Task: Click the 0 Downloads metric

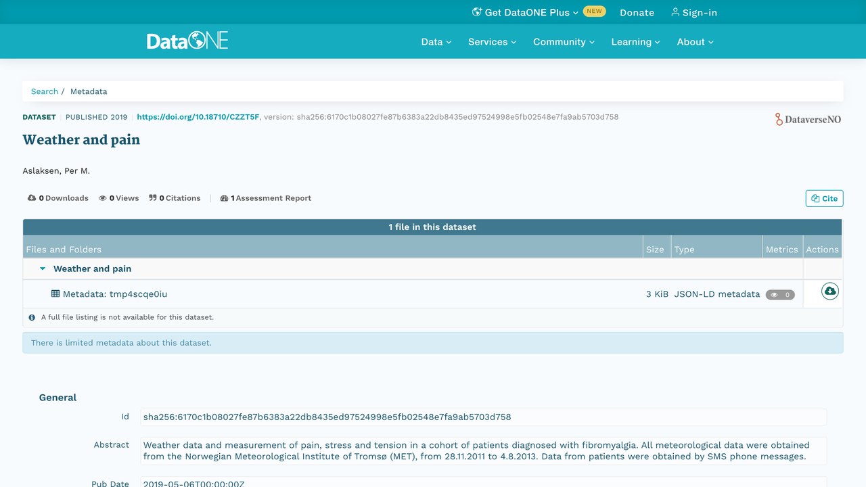Action: (58, 198)
